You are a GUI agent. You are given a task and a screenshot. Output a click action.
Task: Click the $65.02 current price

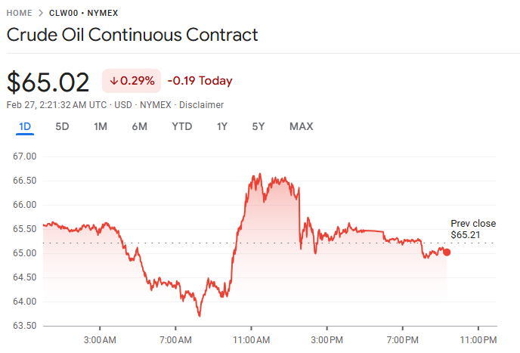coord(48,82)
